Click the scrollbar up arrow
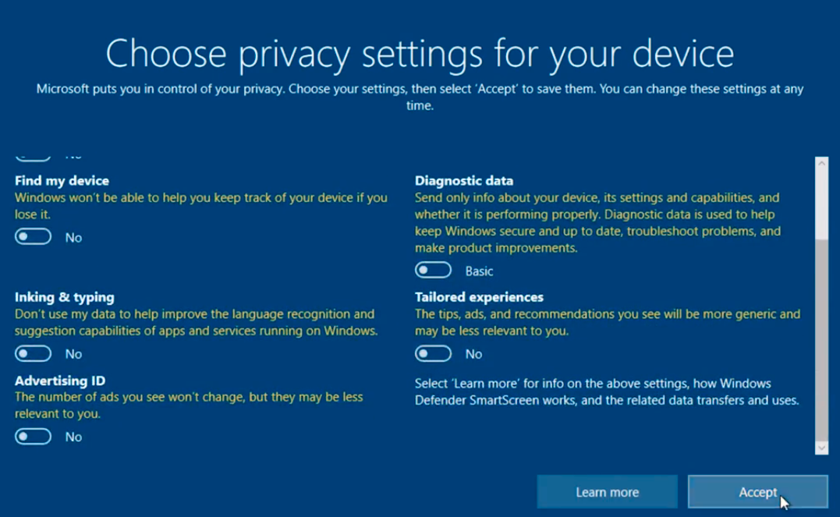Image resolution: width=840 pixels, height=517 pixels. [821, 165]
